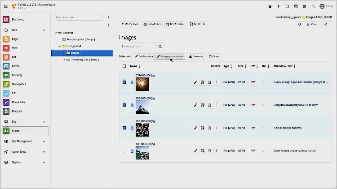Click the flush cache lightning icon
The height and width of the screenshot is (189, 337).
279,7
